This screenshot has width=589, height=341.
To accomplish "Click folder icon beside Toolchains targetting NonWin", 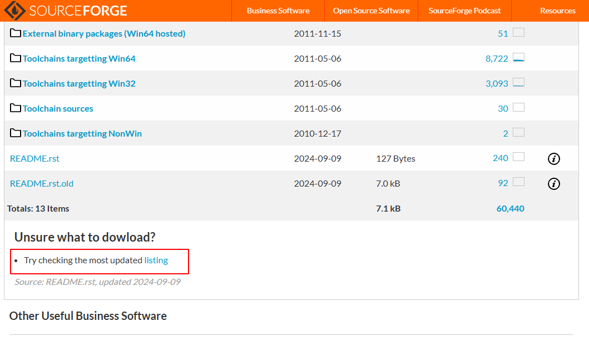I will tap(16, 133).
